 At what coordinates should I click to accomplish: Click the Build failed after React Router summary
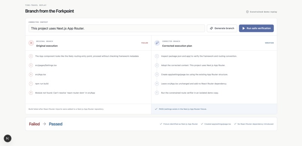(66, 109)
